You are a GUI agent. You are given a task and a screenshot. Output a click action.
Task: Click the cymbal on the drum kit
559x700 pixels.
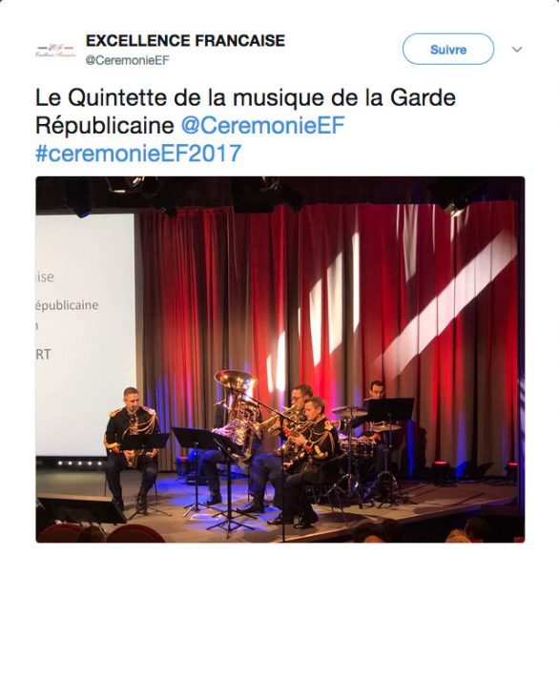349,411
